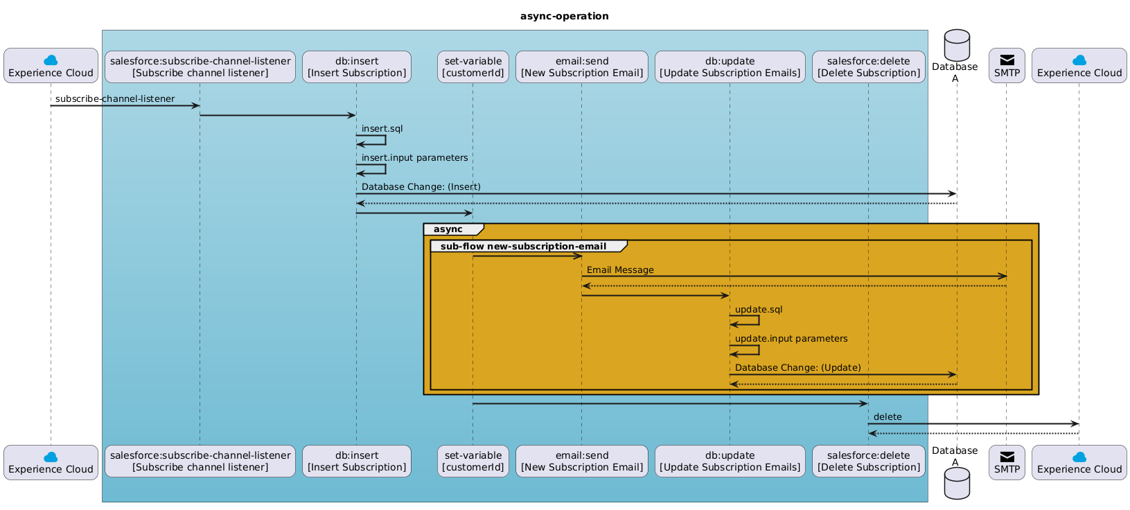Screen dimensions: 1130x510
Task: Click the bottom Database cylinder icon
Action: 957,484
